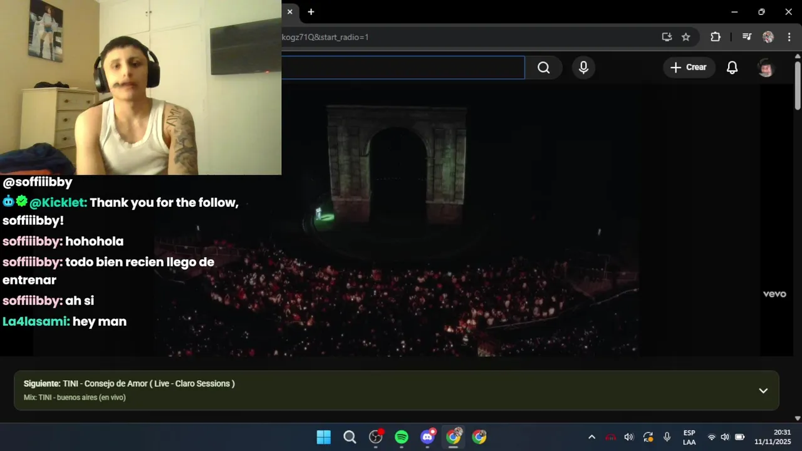Viewport: 802px width, 451px height.
Task: Click the scrollbar up arrow
Action: pyautogui.click(x=798, y=56)
